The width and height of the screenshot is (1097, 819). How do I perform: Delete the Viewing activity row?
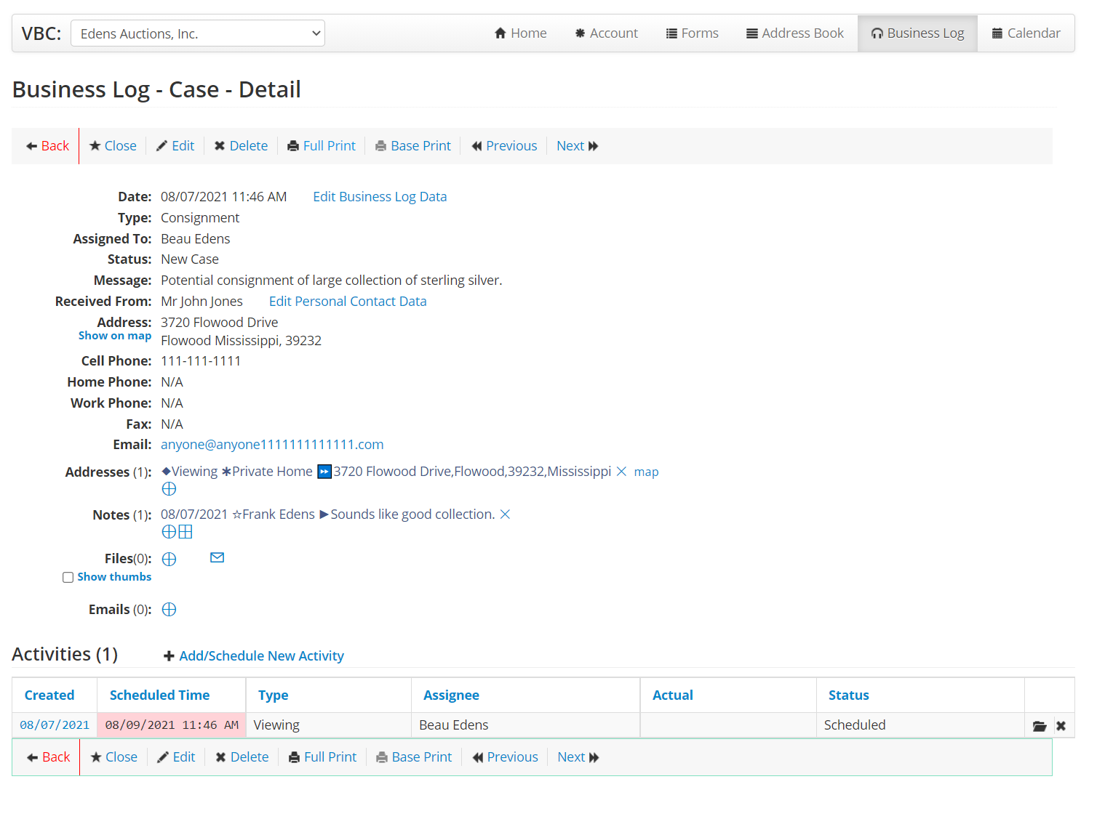point(1061,726)
